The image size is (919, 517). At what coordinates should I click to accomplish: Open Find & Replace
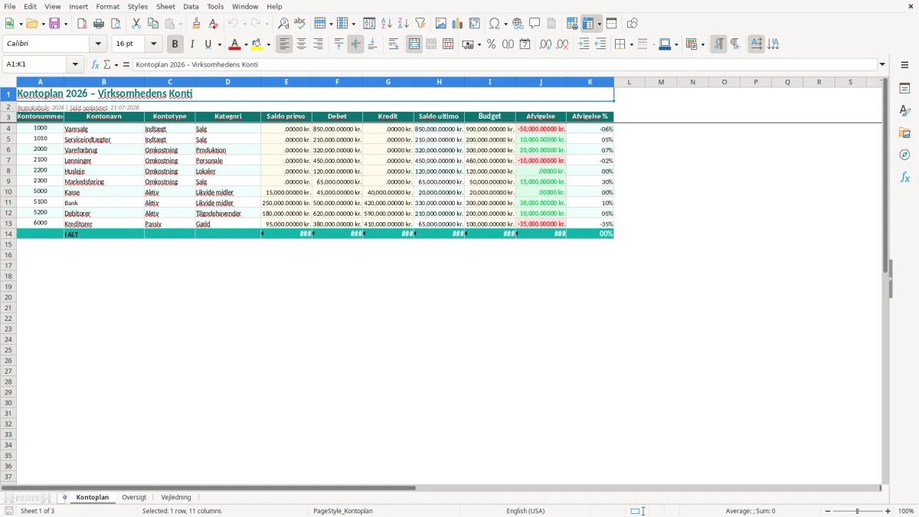283,24
